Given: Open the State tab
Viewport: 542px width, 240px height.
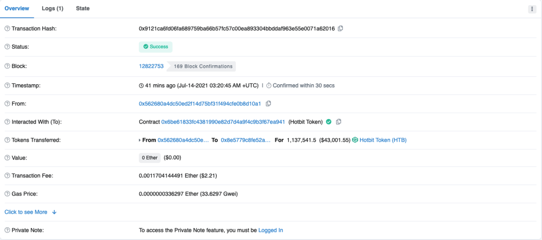Looking at the screenshot, I should tap(83, 8).
